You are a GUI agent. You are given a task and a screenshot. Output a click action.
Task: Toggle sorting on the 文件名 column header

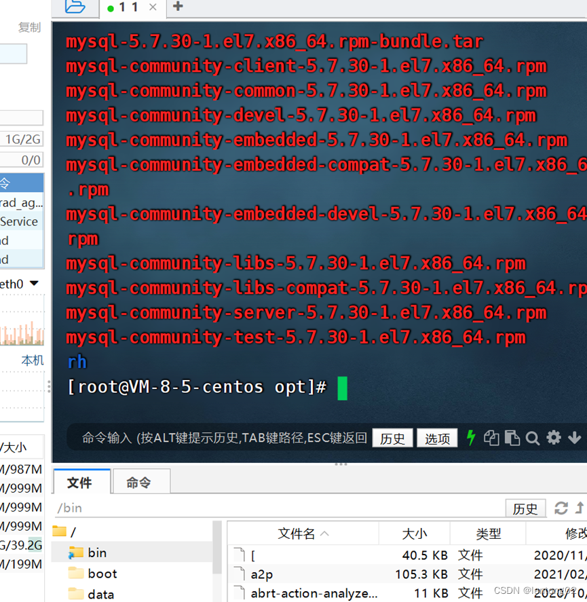click(x=296, y=533)
